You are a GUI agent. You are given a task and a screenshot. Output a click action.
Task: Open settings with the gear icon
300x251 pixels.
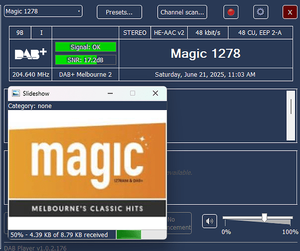pos(260,12)
